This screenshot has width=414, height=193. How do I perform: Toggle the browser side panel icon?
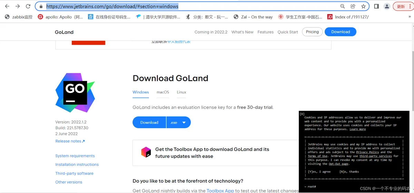376,6
